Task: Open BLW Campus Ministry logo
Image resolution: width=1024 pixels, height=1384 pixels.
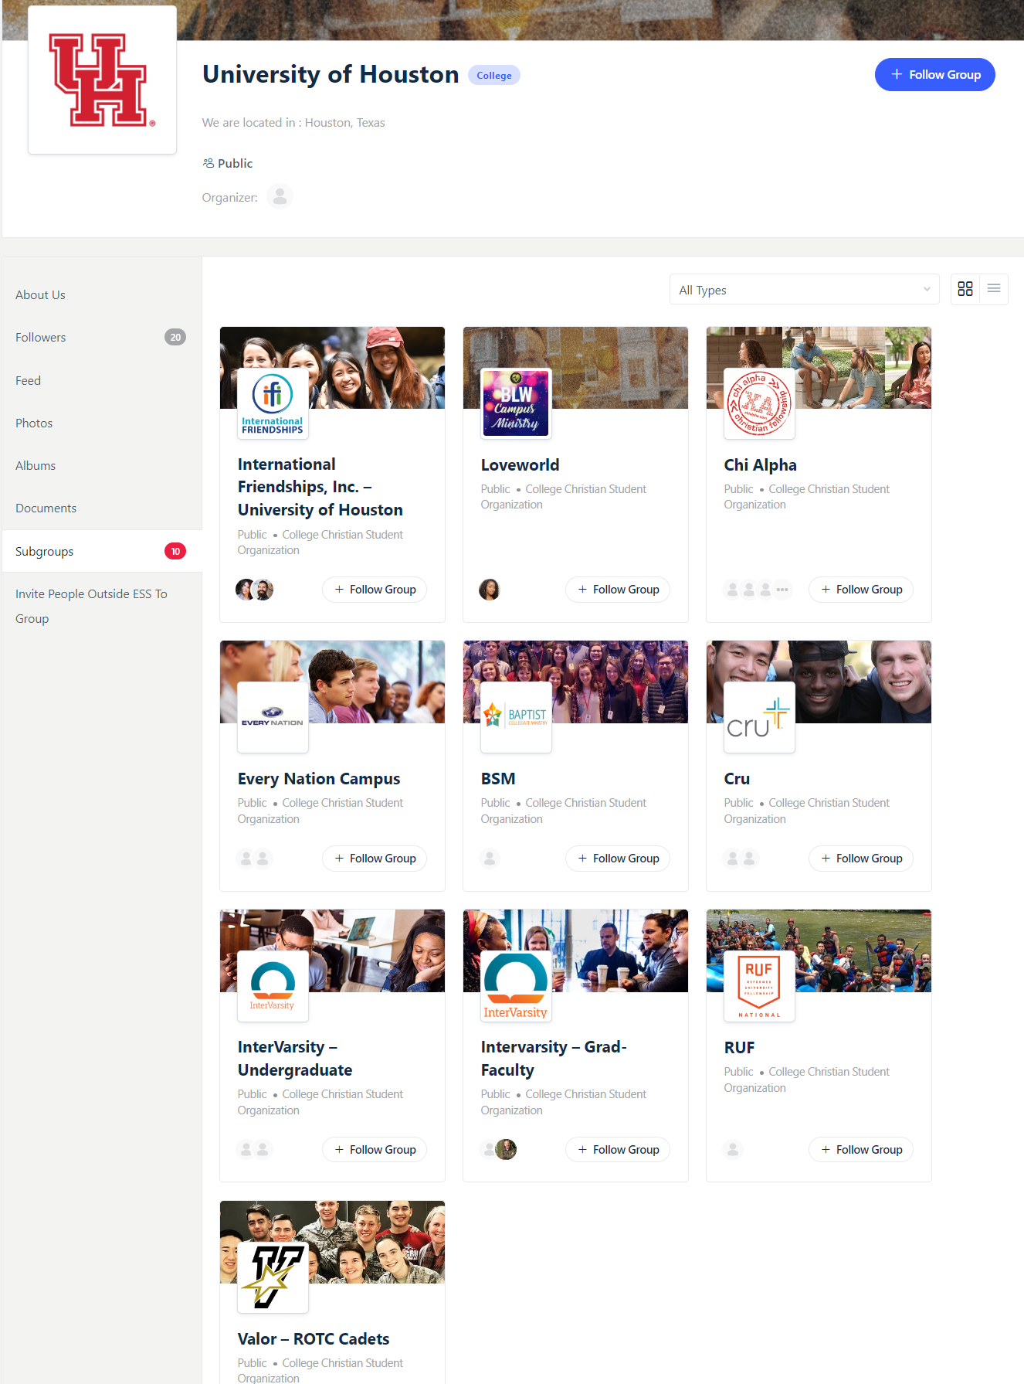Action: (x=516, y=404)
